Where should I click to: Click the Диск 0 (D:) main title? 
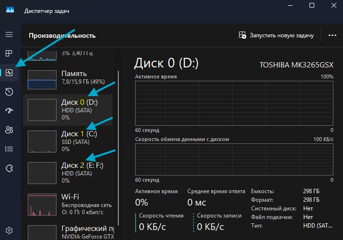pyautogui.click(x=166, y=63)
